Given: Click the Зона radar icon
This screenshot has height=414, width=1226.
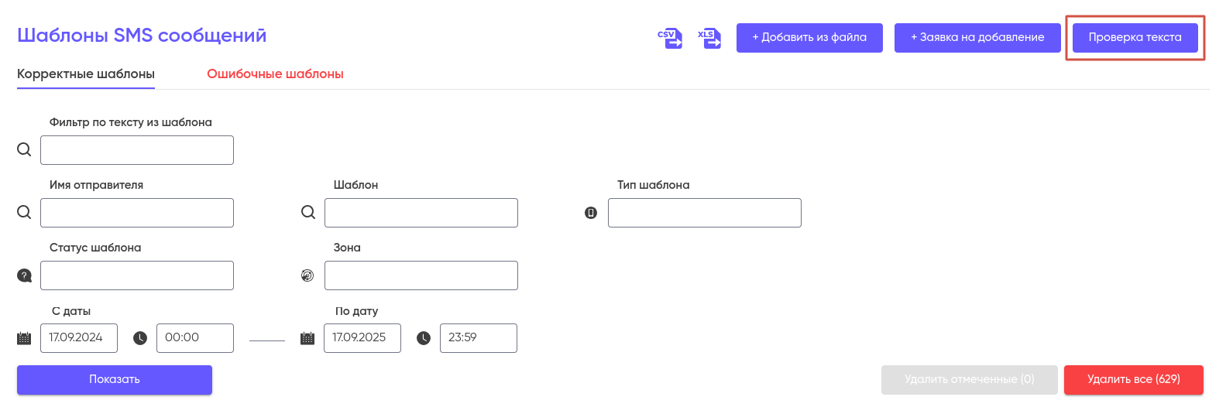Looking at the screenshot, I should 307,275.
